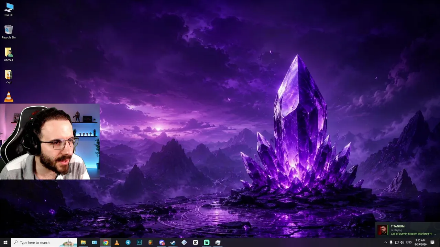Click the ENG input language indicator

pos(409,243)
